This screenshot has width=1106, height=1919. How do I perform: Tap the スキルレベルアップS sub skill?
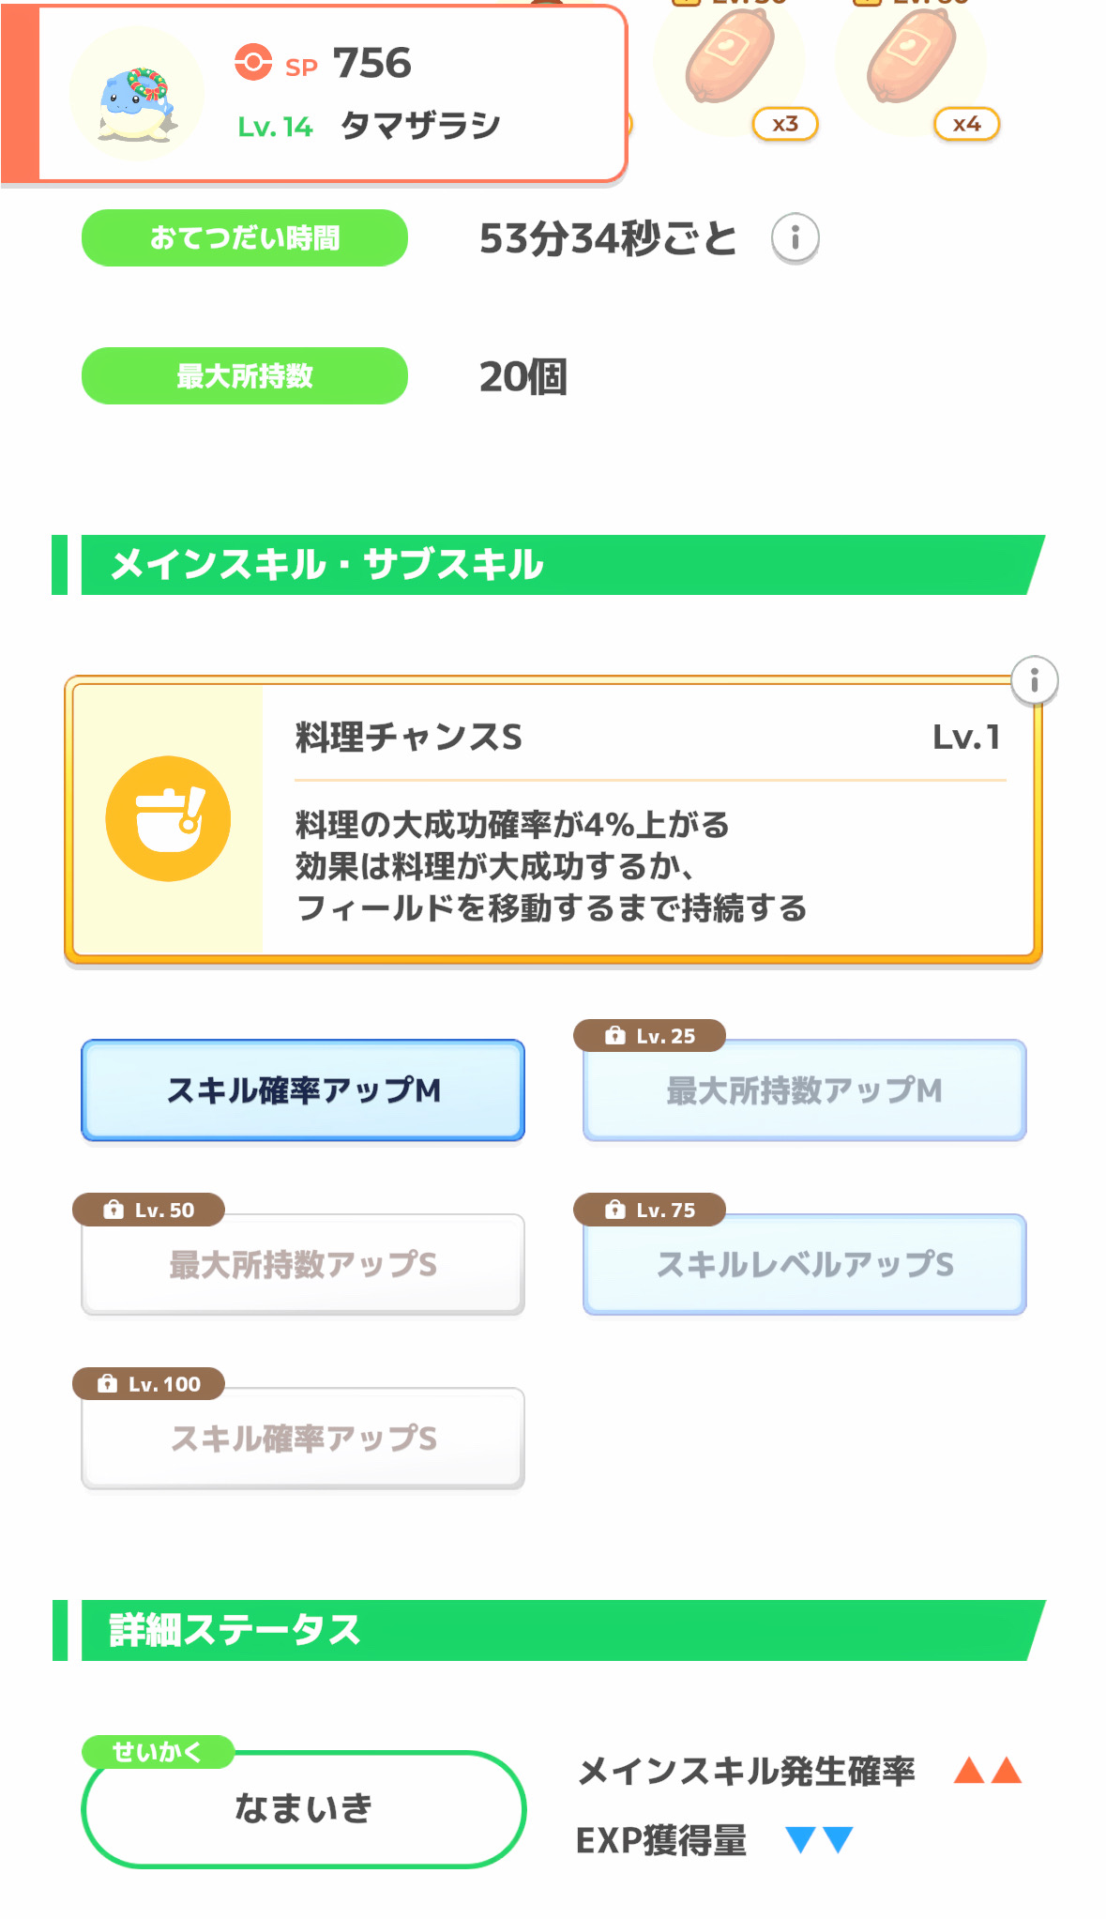pos(804,1265)
